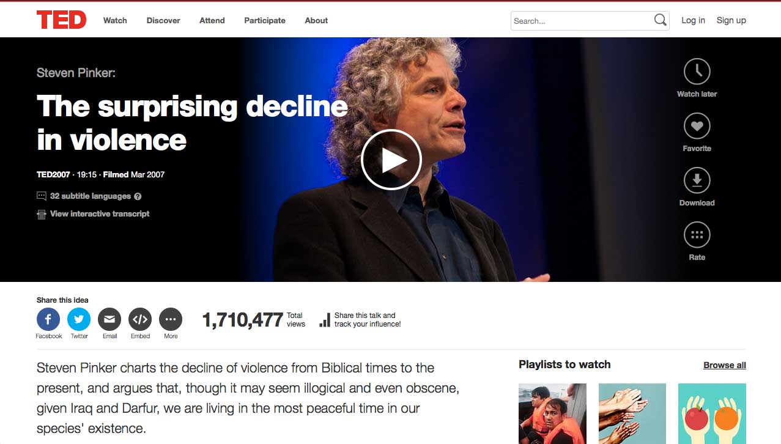The width and height of the screenshot is (781, 444).
Task: Click the Download arrow icon
Action: point(697,180)
